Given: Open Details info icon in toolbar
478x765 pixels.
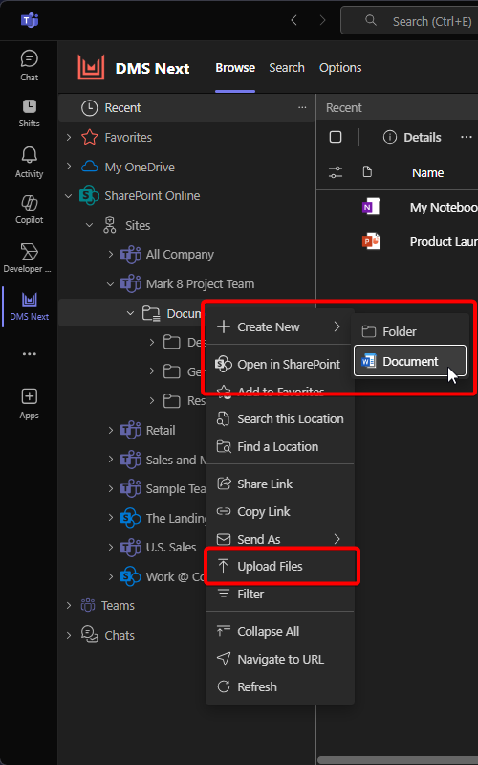Looking at the screenshot, I should tap(390, 137).
